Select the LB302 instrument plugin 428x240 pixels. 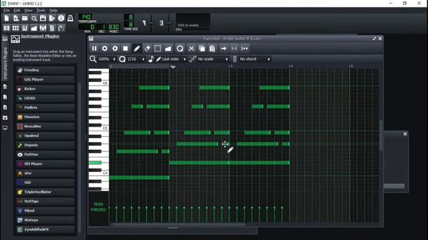click(45, 98)
